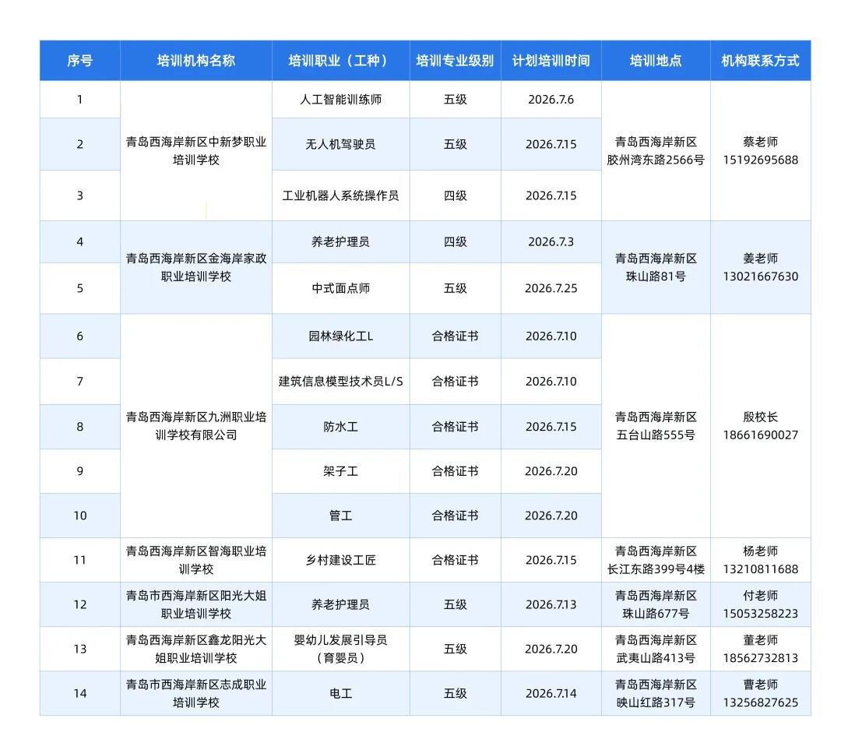Click phone number 13021667630
The image size is (841, 750).
click(x=760, y=276)
